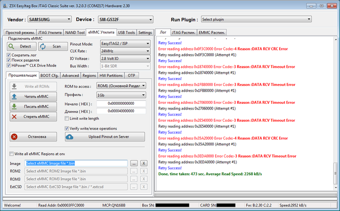Switch to the BOOT Cfg. tab

click(x=49, y=76)
